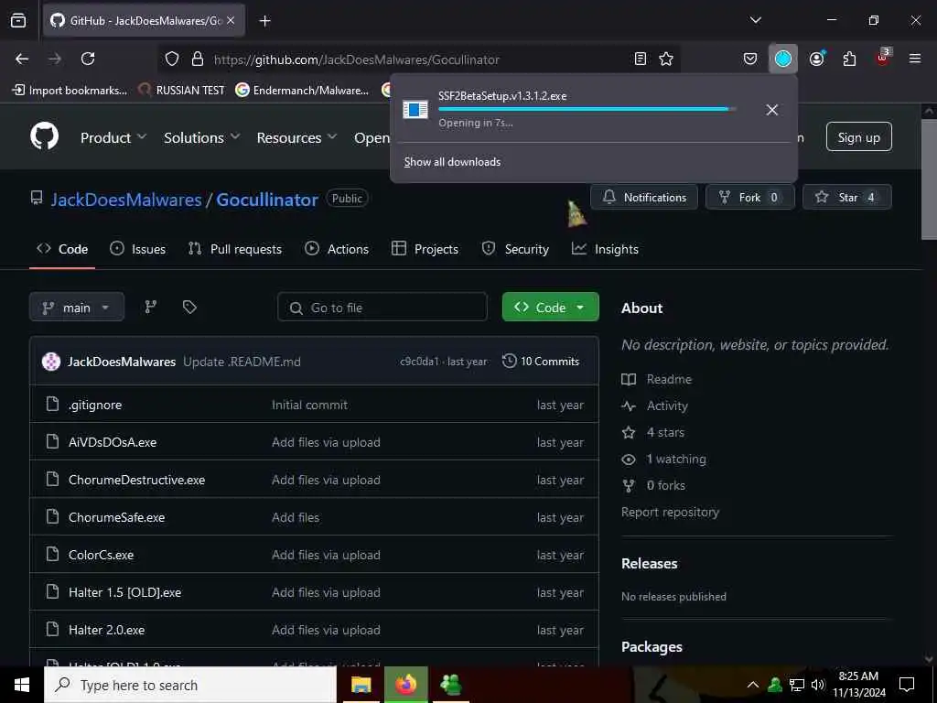The width and height of the screenshot is (937, 703).
Task: Open ChorumeDestructive.exe file
Action: pos(137,480)
